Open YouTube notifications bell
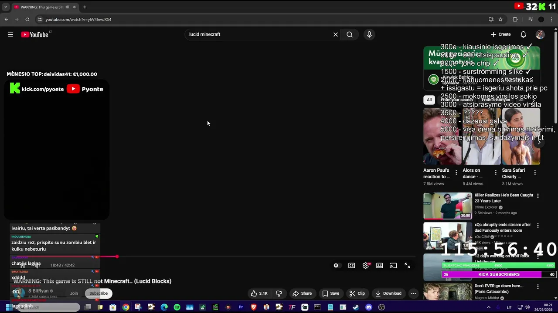The image size is (558, 313). click(523, 34)
